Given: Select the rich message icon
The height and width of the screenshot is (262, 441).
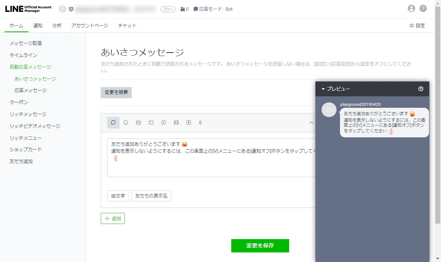Looking at the screenshot, I should point(164,123).
